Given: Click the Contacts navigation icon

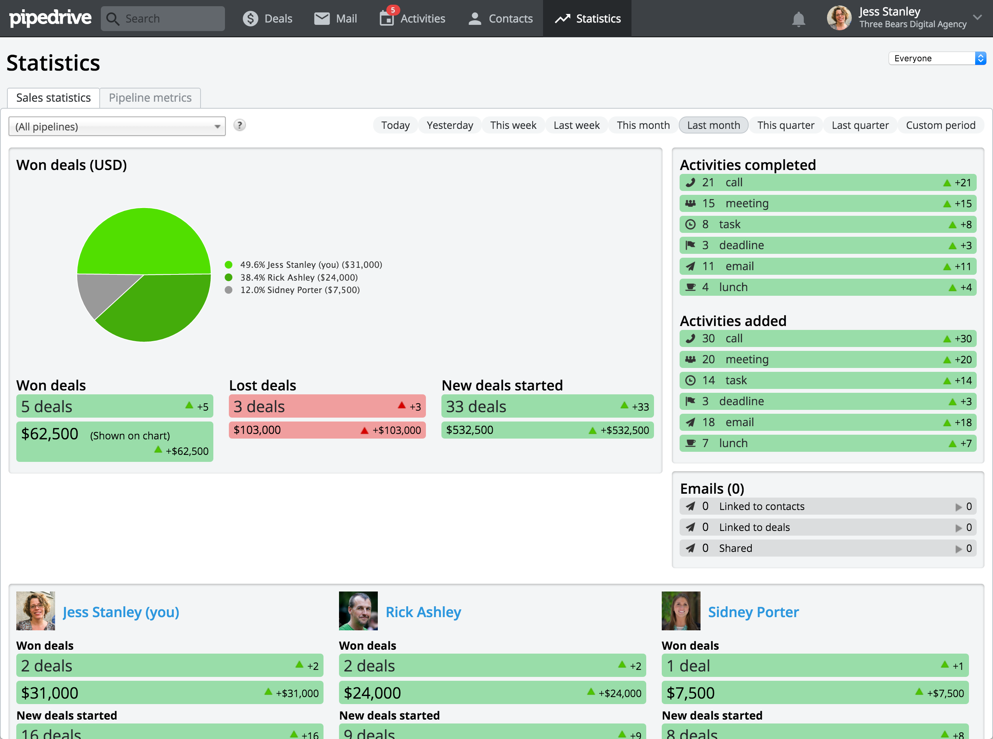Looking at the screenshot, I should [474, 19].
